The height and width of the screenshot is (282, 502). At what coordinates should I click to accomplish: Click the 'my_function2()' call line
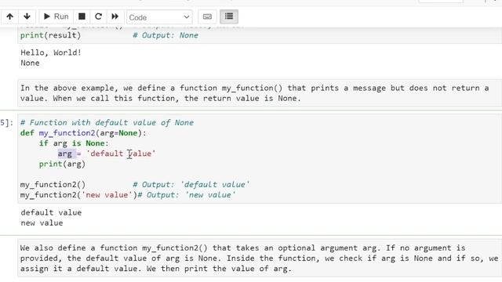pos(53,185)
